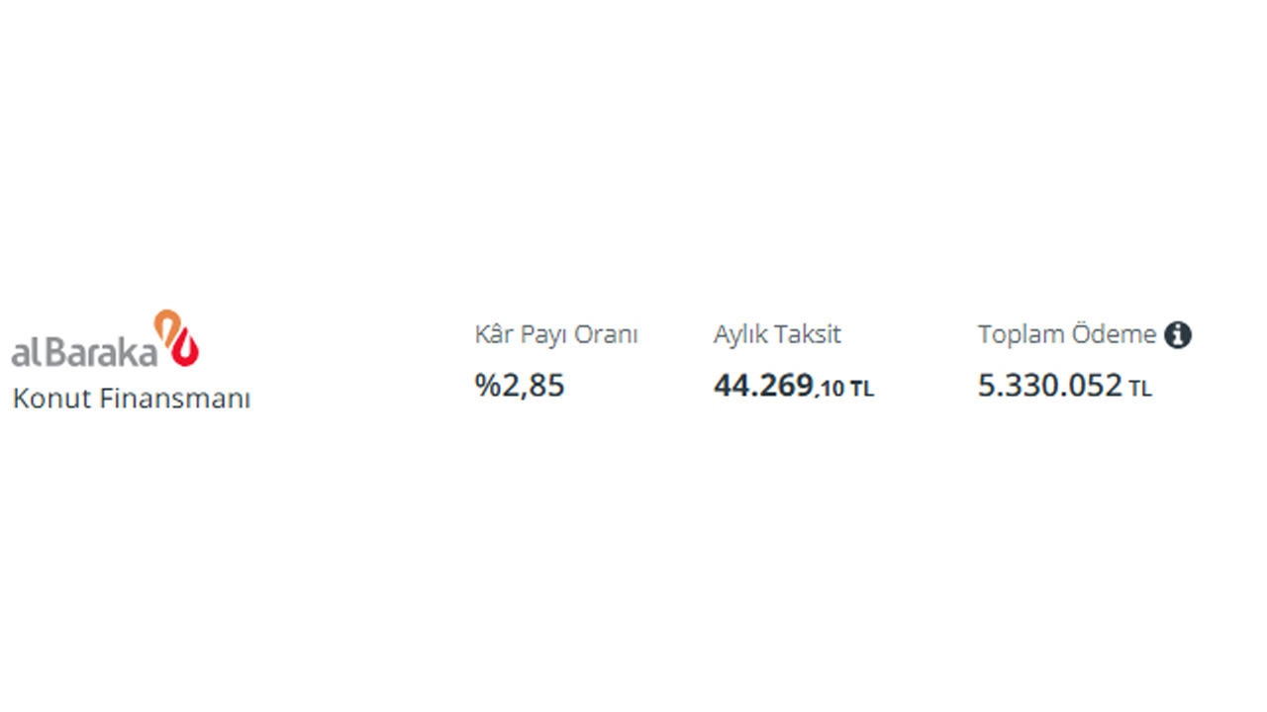Viewport: 1267px width, 712px height.
Task: Click the word Taksit in the heading
Action: tap(809, 334)
